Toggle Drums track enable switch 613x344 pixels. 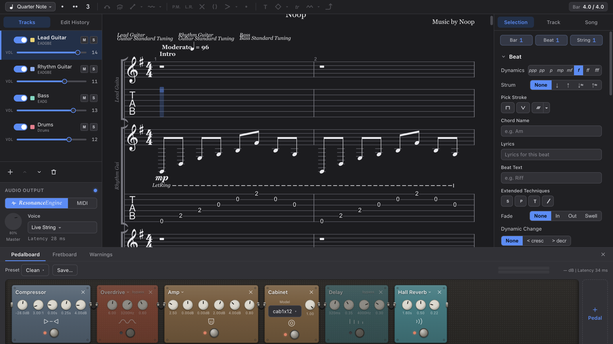click(20, 127)
